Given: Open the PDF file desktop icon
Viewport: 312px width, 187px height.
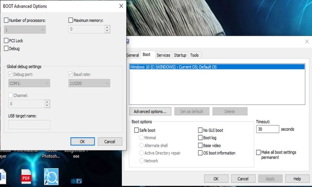Looking at the screenshot, I should click(26, 176).
